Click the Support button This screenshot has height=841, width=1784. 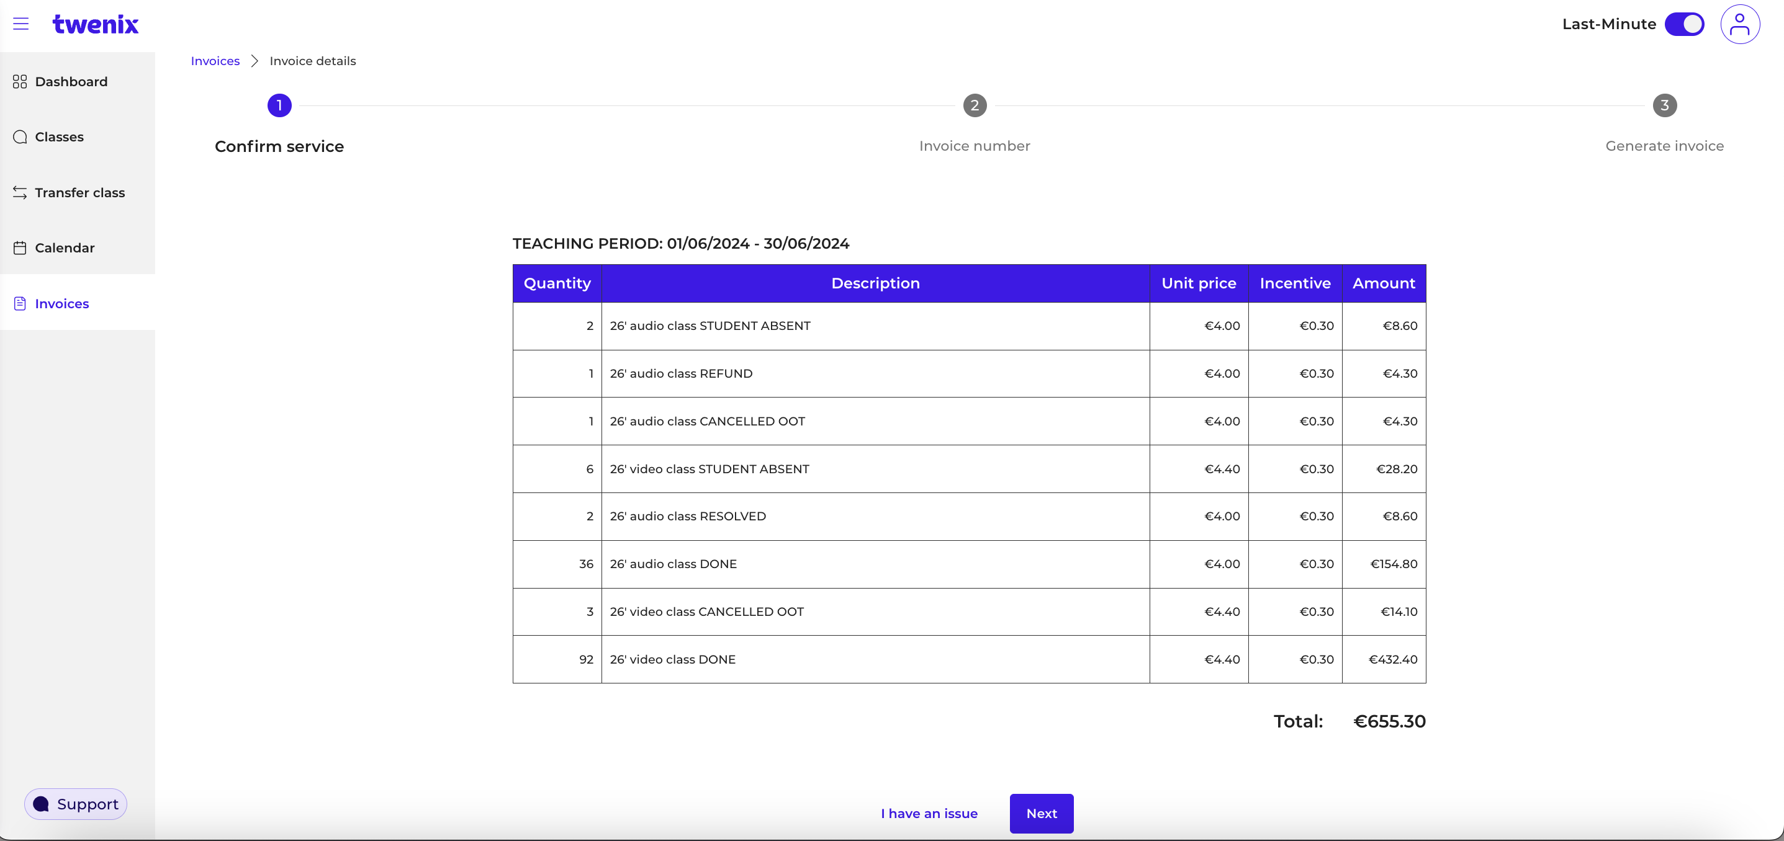[x=76, y=804]
